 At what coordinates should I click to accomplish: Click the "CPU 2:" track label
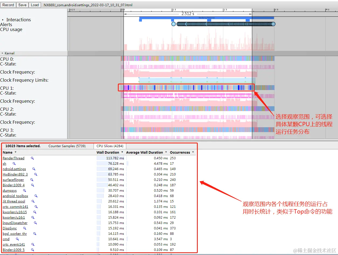pyautogui.click(x=7, y=109)
